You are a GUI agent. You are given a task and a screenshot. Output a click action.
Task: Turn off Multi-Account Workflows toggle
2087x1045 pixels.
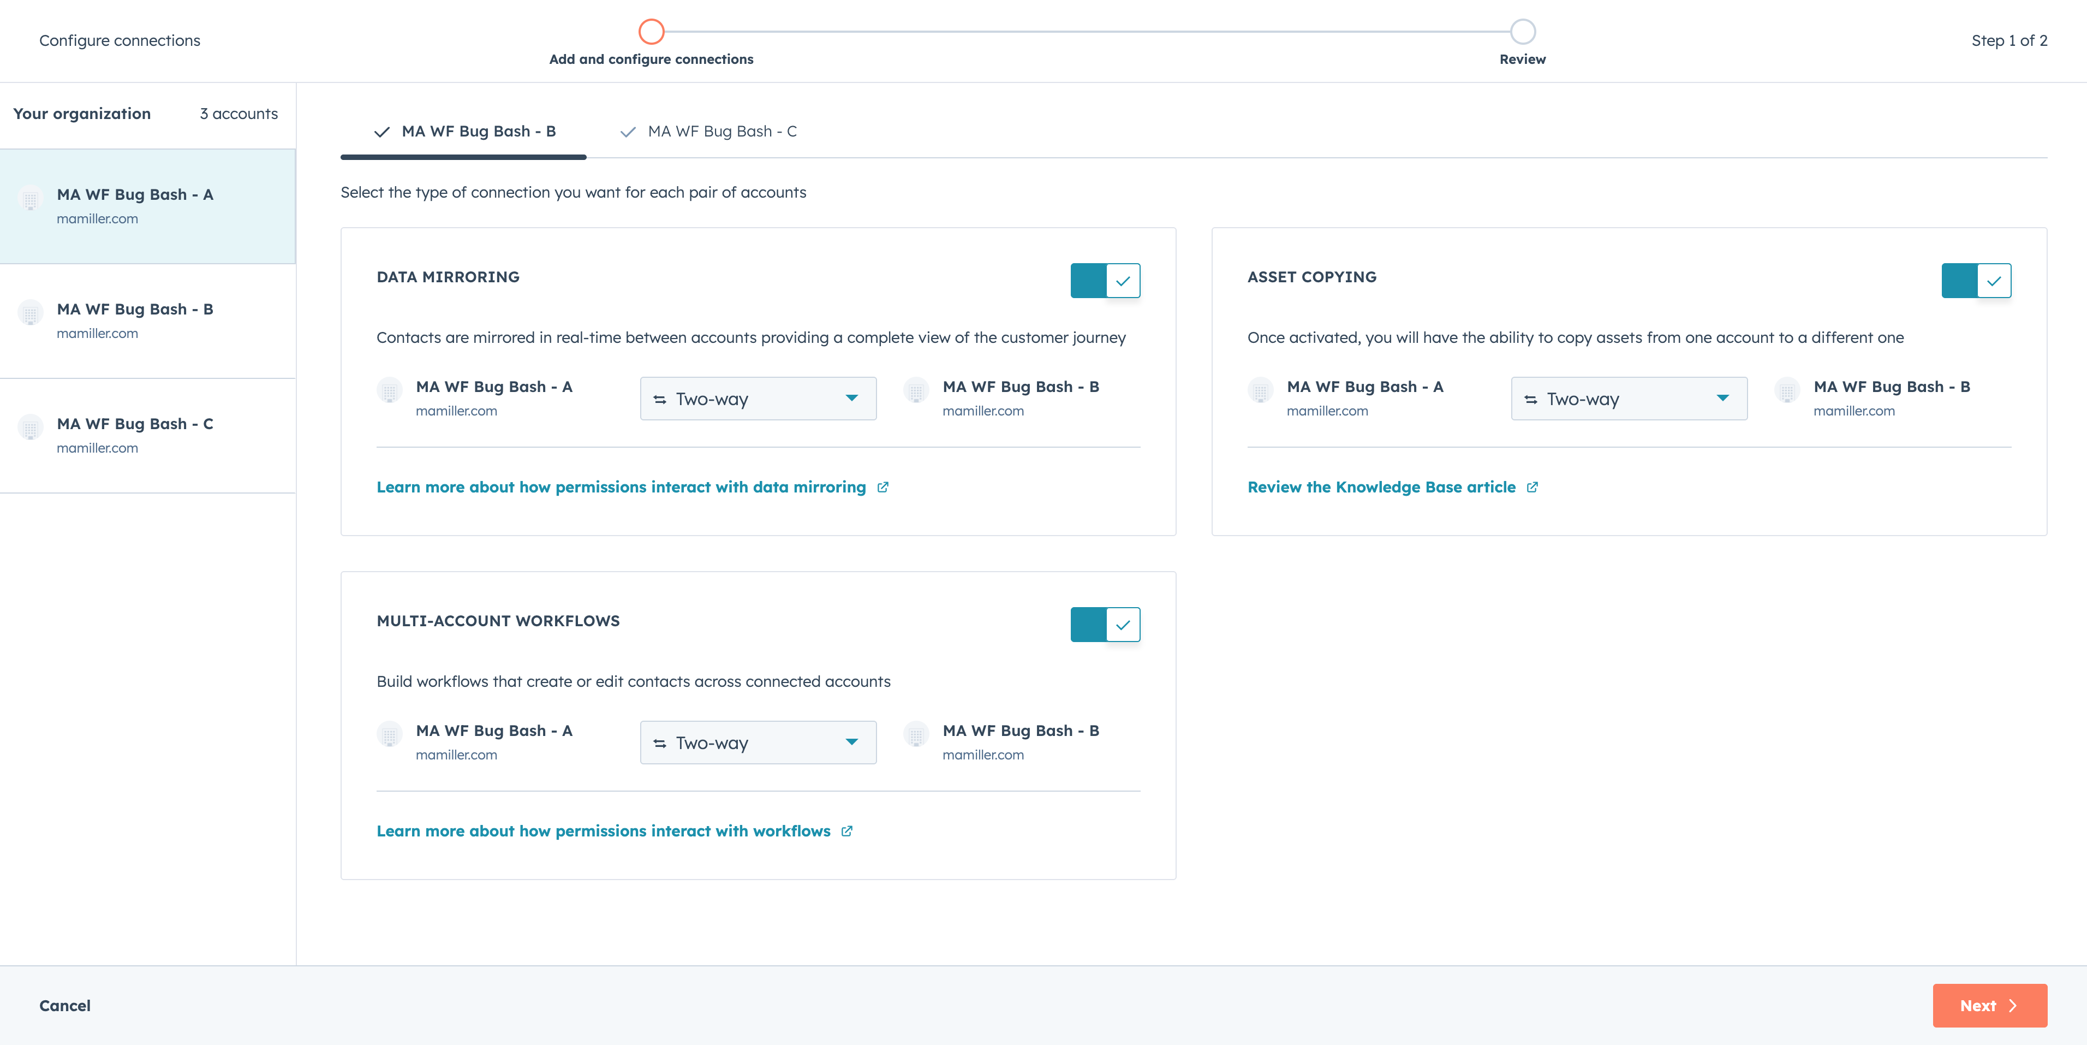coord(1105,624)
